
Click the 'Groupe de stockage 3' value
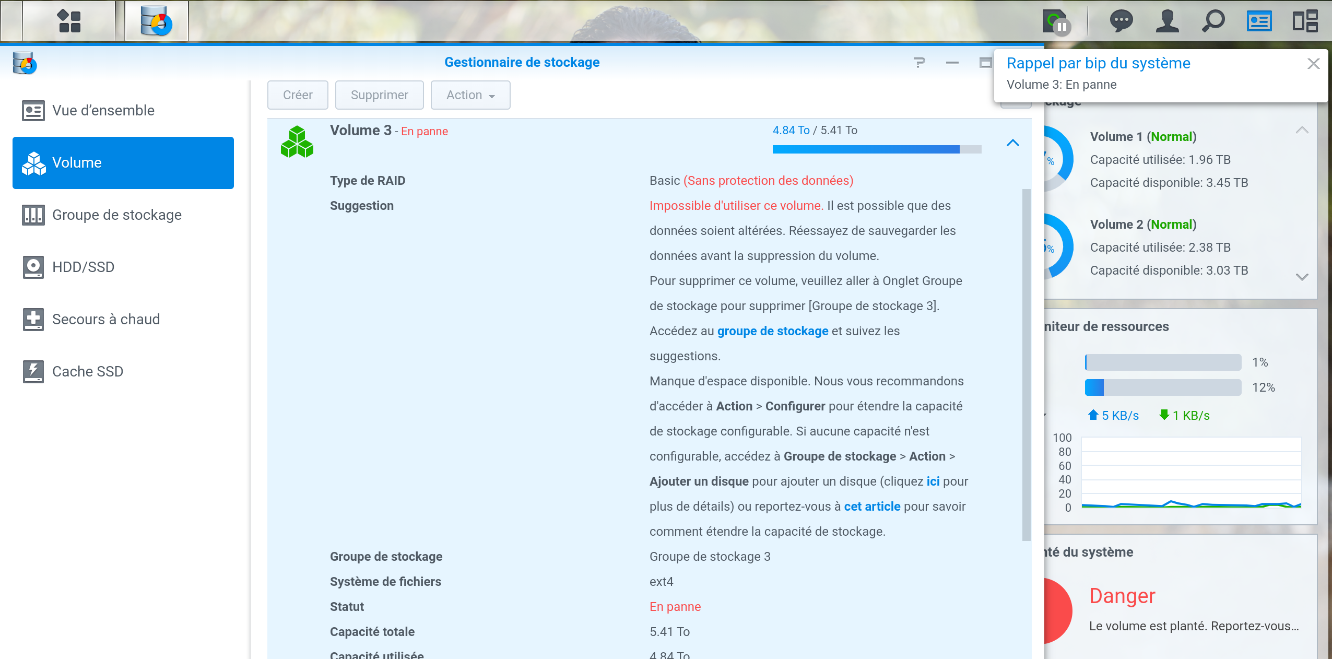click(710, 557)
